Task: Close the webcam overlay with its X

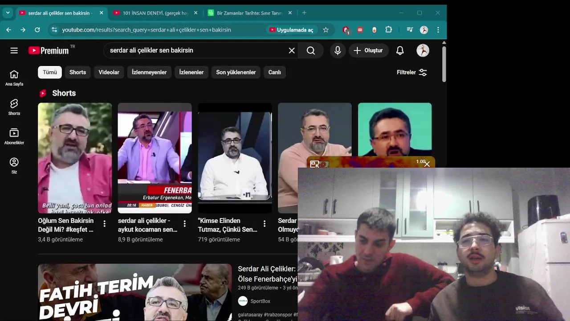Action: pos(427,164)
